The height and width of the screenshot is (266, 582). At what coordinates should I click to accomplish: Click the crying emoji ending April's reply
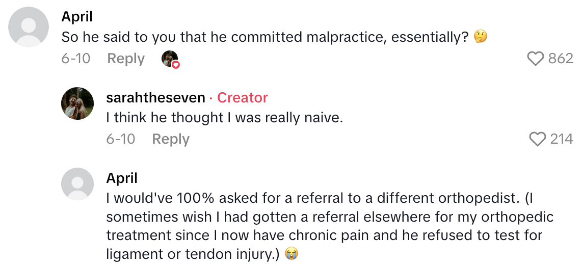coord(291,254)
